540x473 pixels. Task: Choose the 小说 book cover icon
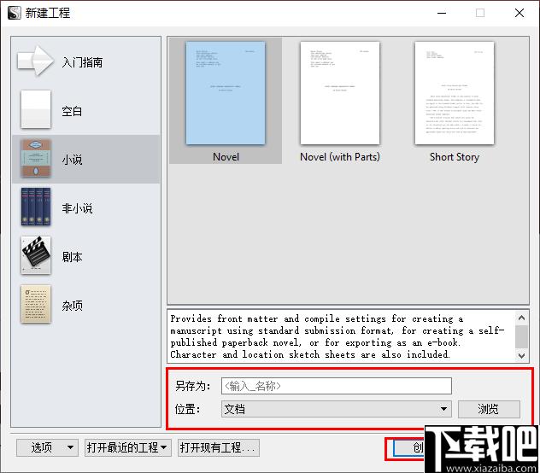pos(36,158)
